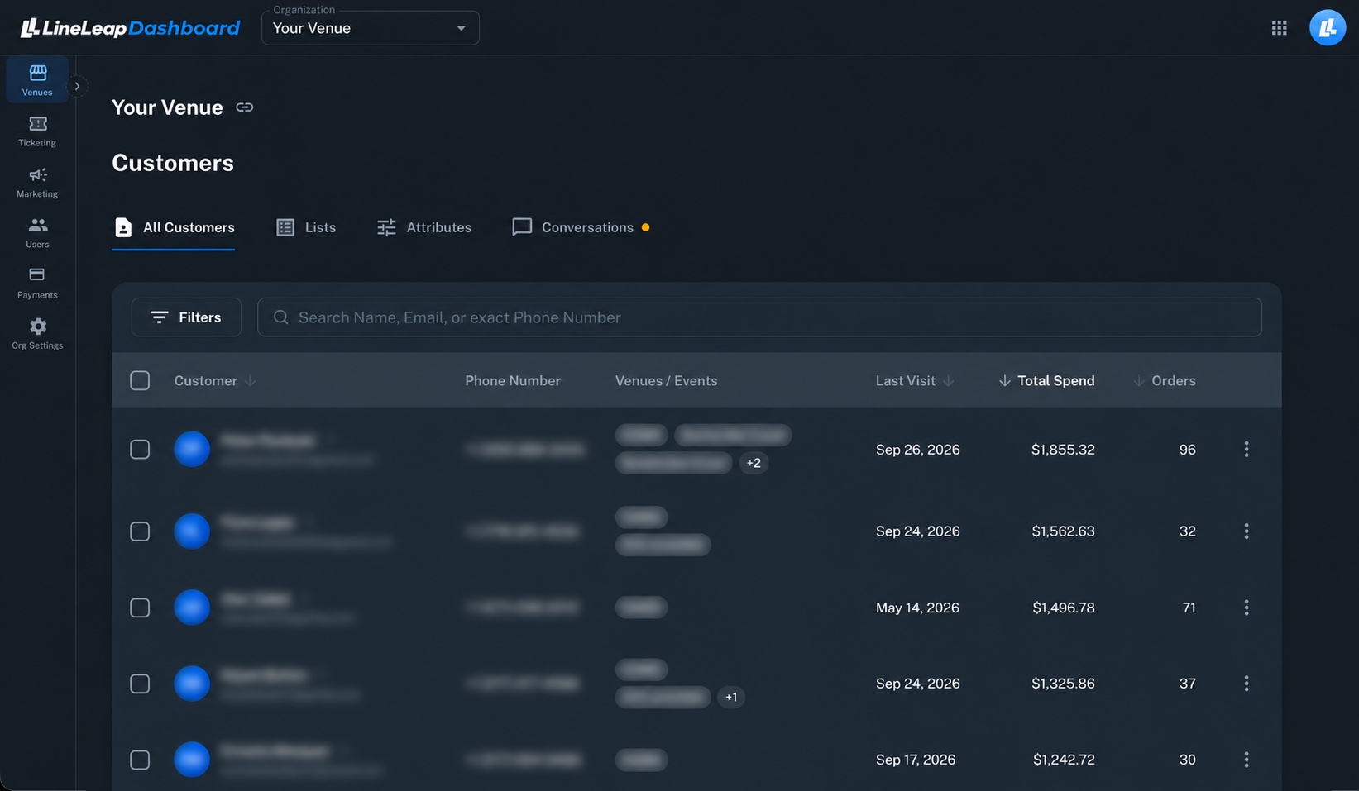Click the LineLeap Dashboard logo
Image resolution: width=1359 pixels, height=791 pixels.
point(130,28)
